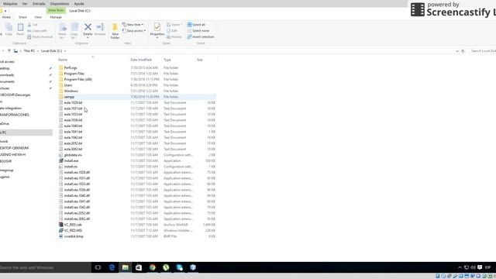Image resolution: width=496 pixels, height=279 pixels.
Task: Create a New folder from the ribbon
Action: 115,31
